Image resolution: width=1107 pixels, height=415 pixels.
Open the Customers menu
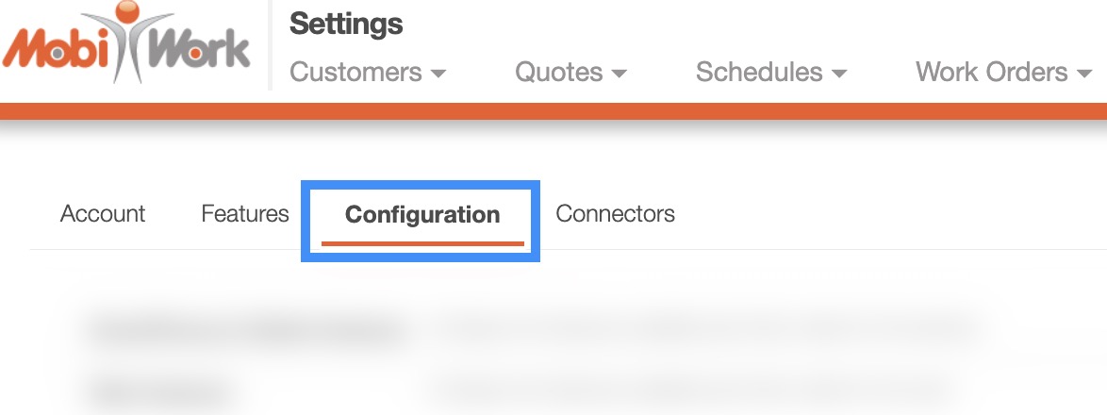[x=356, y=72]
